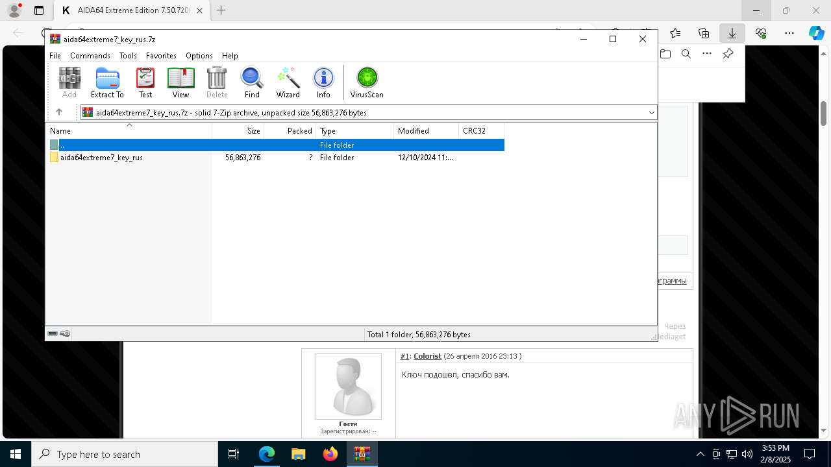The width and height of the screenshot is (831, 467).
Task: Open the notification center icon
Action: coord(810,454)
